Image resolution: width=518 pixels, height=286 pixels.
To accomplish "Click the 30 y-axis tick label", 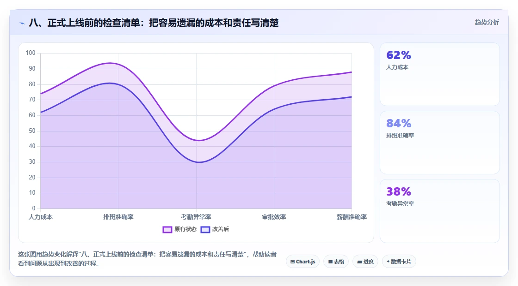I will click(x=32, y=162).
